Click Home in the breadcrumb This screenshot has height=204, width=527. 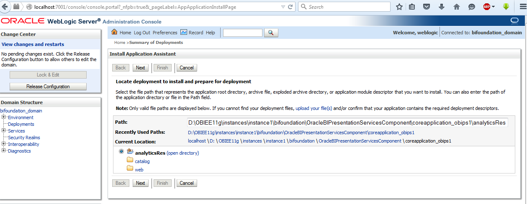[x=120, y=43]
